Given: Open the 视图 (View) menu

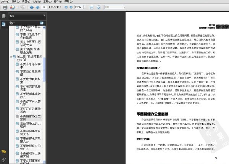Looking at the screenshot, I should click(26, 2).
